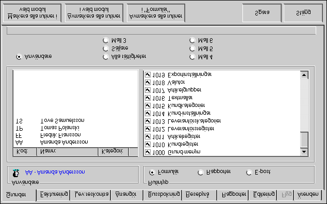Screen dimensions: 327x204
Task: Toggle the 1000 Grund-menyn checkbox
Action: pos(148,152)
